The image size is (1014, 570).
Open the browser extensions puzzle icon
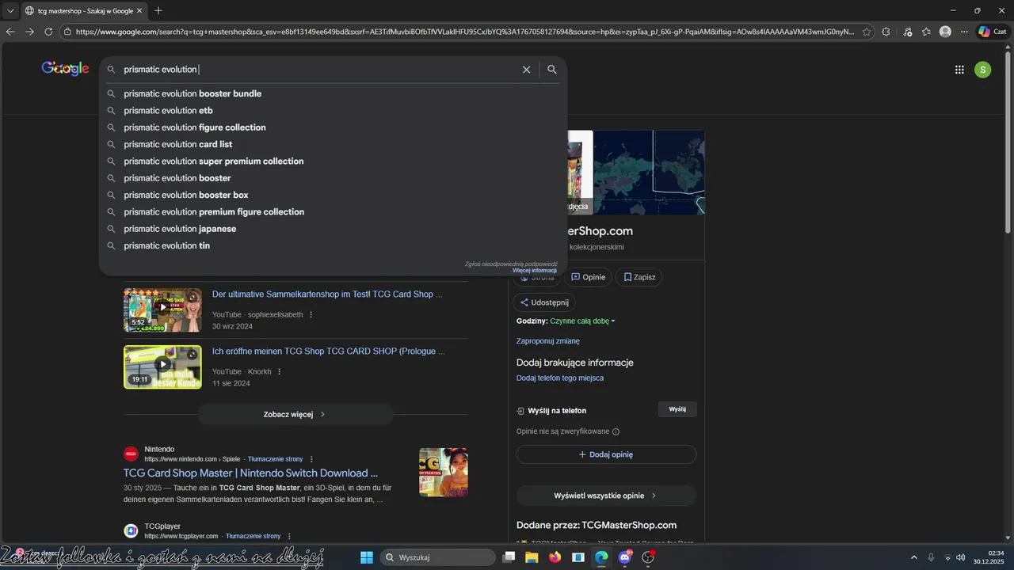click(886, 32)
